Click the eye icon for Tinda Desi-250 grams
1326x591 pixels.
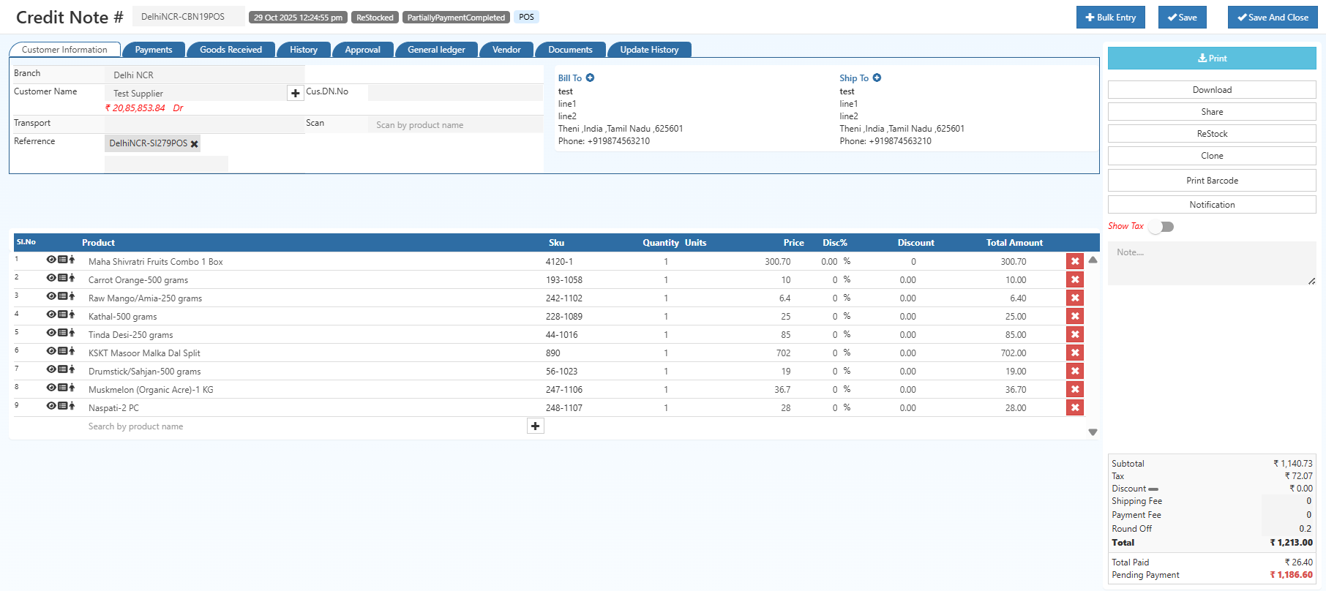click(51, 333)
